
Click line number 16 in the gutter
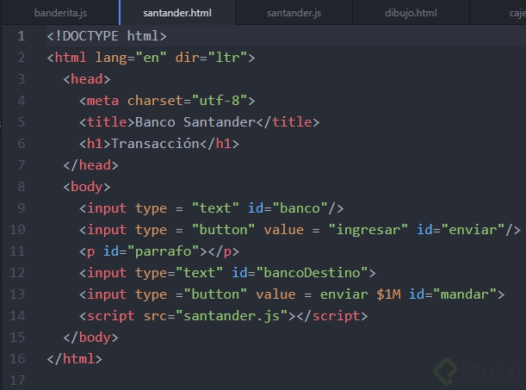tap(17, 359)
